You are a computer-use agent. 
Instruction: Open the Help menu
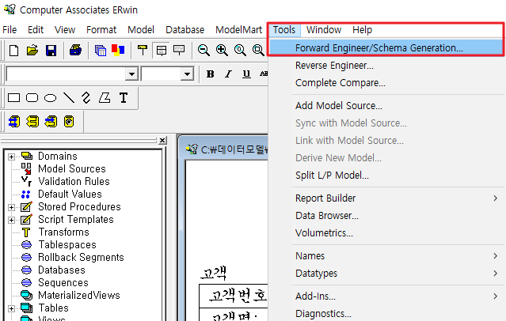[362, 30]
